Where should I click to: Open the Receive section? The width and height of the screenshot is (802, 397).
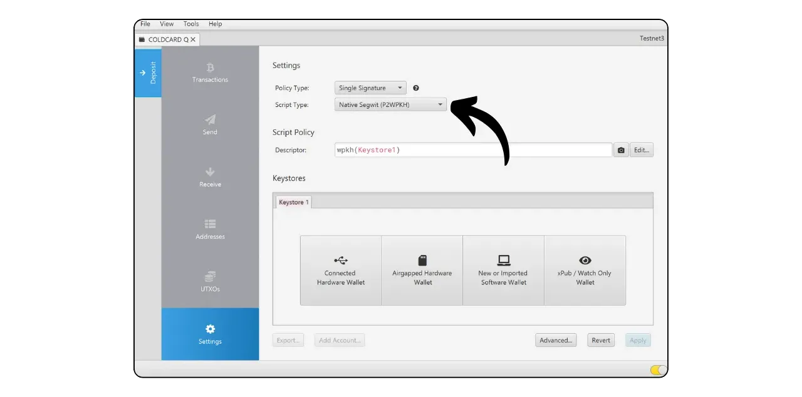click(x=210, y=177)
